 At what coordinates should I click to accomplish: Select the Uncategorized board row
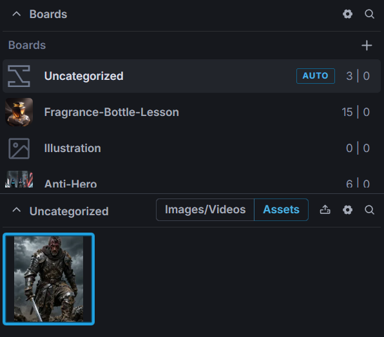click(191, 76)
